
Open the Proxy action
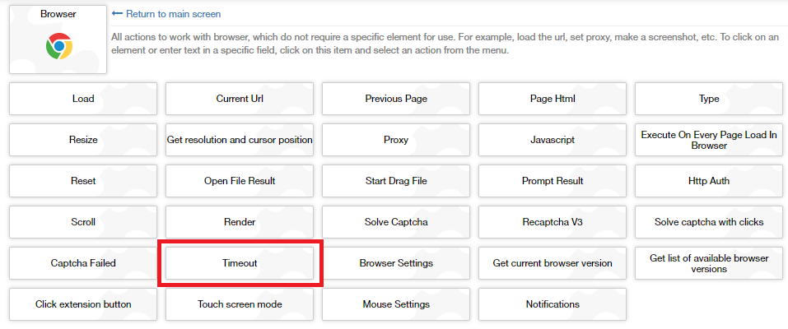coord(396,140)
